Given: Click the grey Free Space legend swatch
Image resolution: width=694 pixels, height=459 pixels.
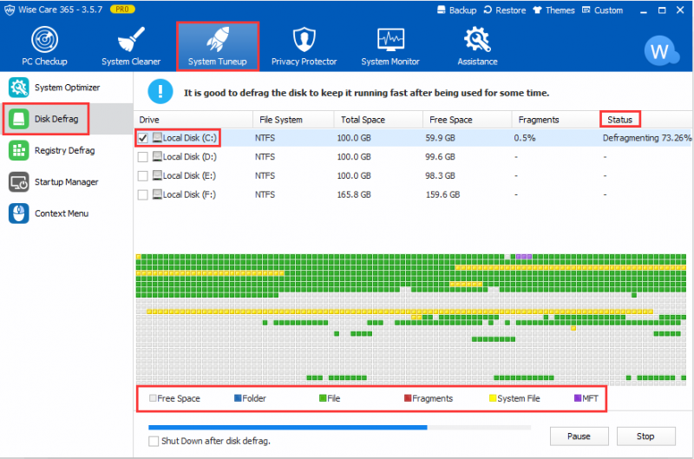Looking at the screenshot, I should [153, 398].
